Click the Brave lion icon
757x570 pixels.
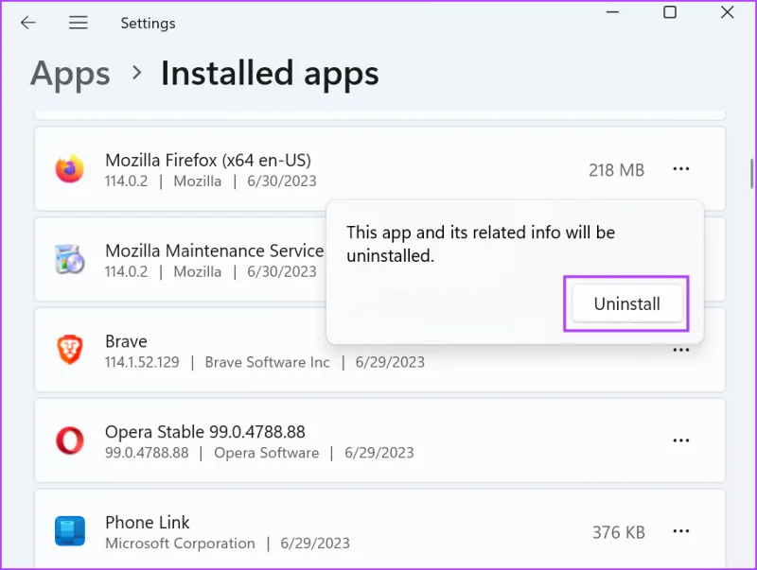(x=70, y=350)
